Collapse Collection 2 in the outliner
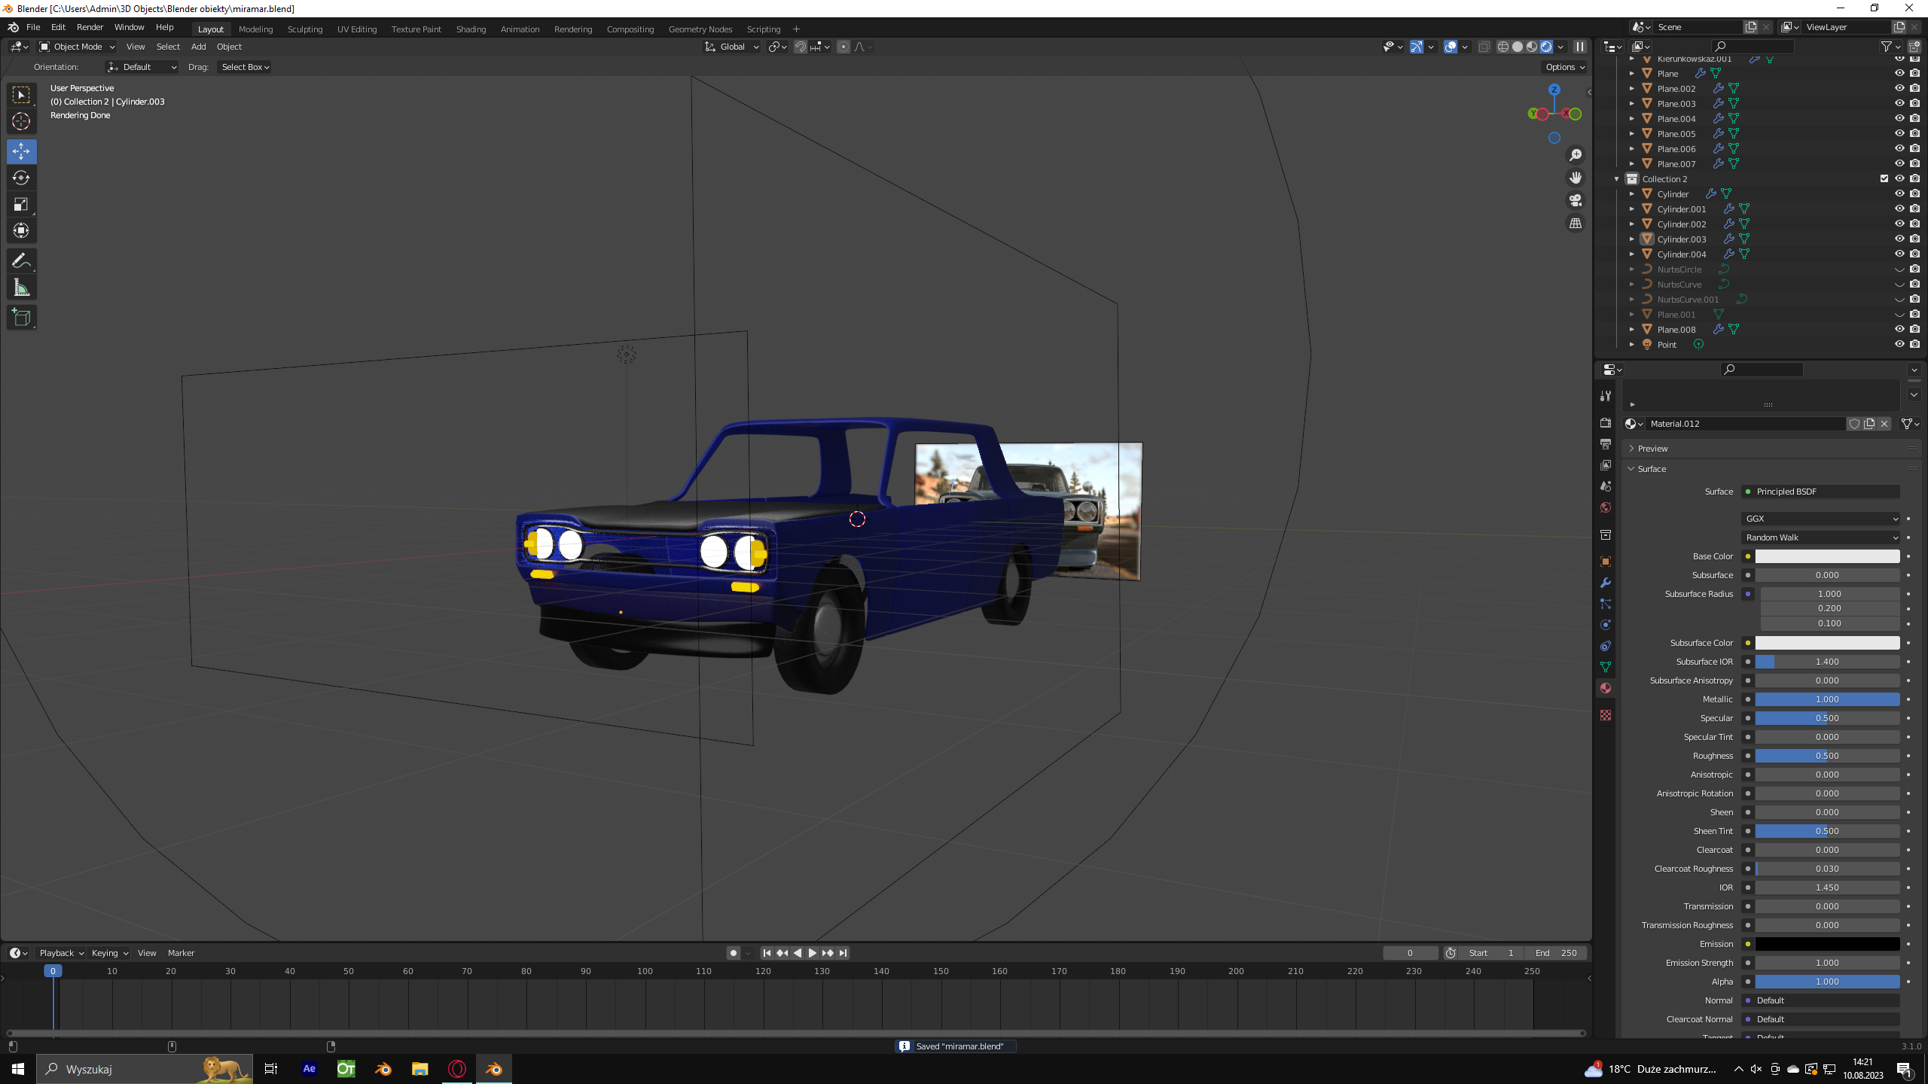 tap(1616, 178)
